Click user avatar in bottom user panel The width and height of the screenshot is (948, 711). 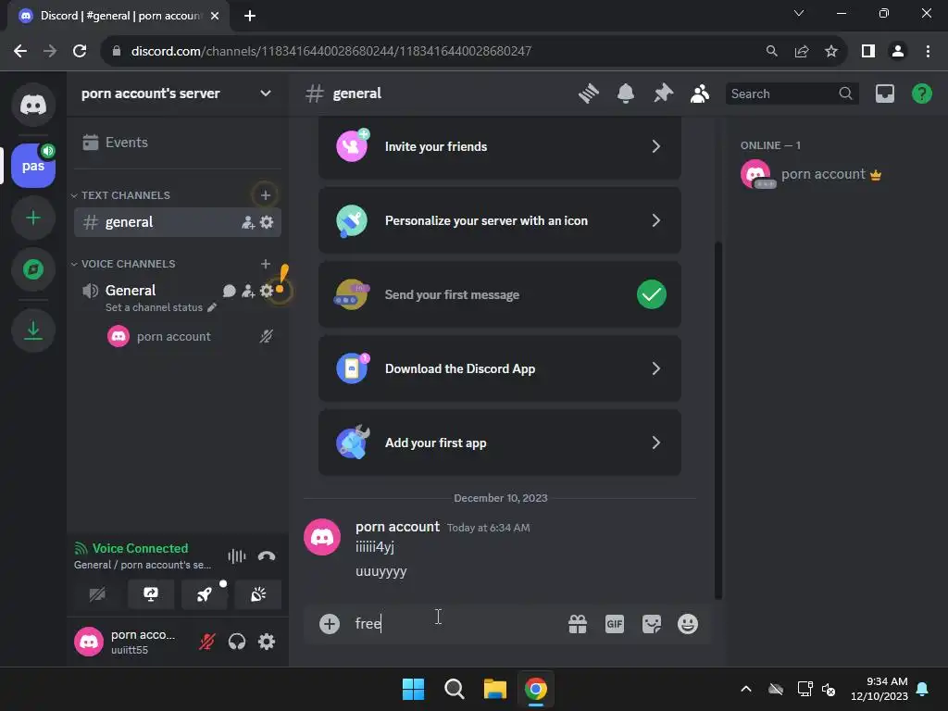point(89,642)
